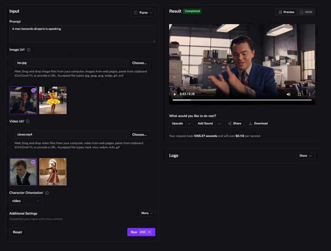Screen dimensions: 331x251
Task: Switch to the JSON tab
Action: point(306,12)
